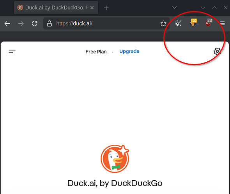Click the forward navigation arrow

(21, 24)
